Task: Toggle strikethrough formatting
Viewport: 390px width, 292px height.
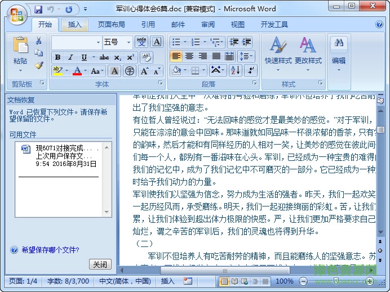Action: (104, 57)
